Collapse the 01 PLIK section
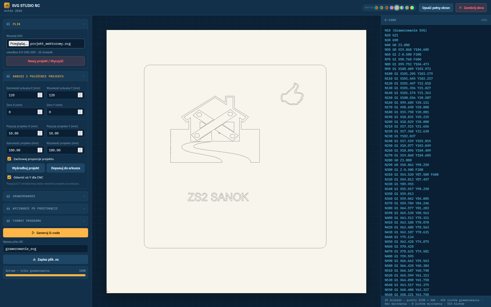 [46, 24]
